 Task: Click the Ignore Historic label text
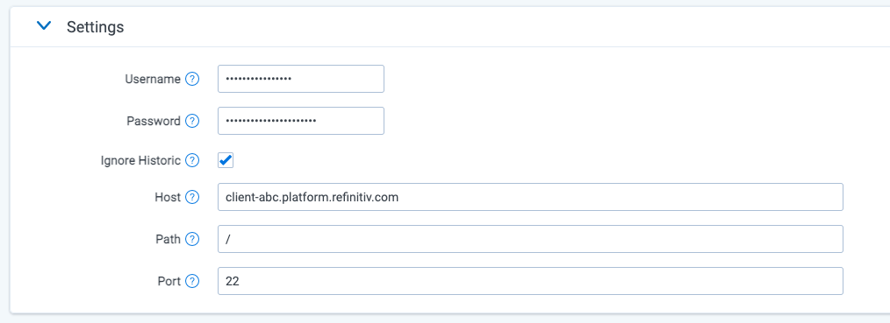click(140, 161)
